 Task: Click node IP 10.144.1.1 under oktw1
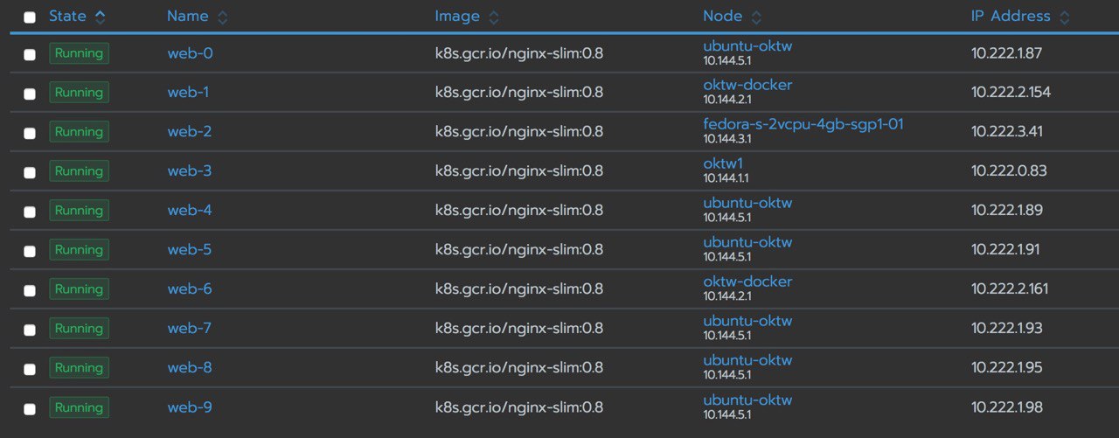[x=726, y=178]
